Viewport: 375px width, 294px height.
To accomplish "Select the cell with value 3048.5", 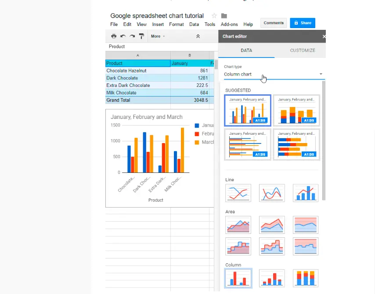I will (x=190, y=100).
